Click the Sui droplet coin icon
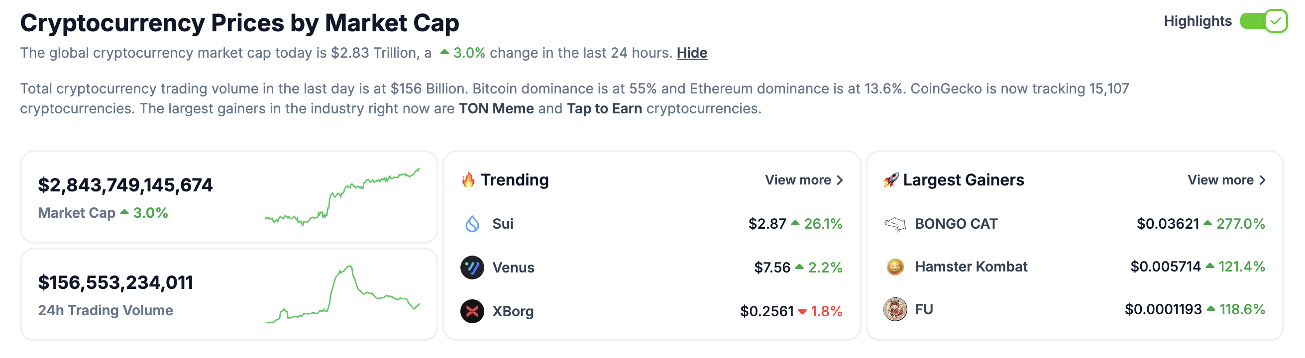The image size is (1305, 358). coord(472,224)
